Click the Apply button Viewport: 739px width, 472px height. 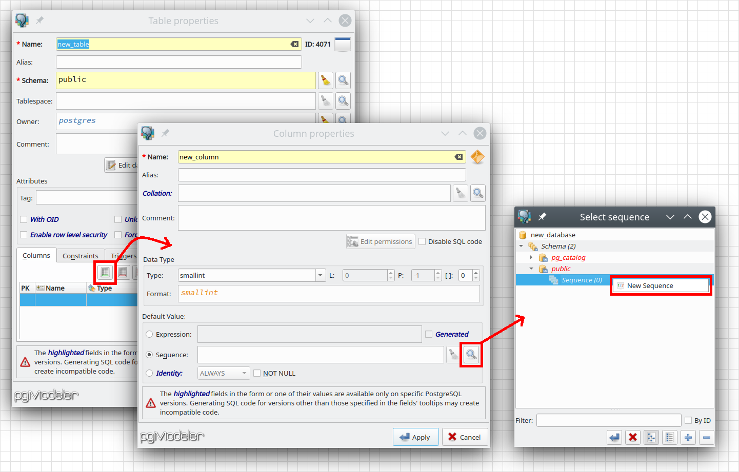coord(415,437)
